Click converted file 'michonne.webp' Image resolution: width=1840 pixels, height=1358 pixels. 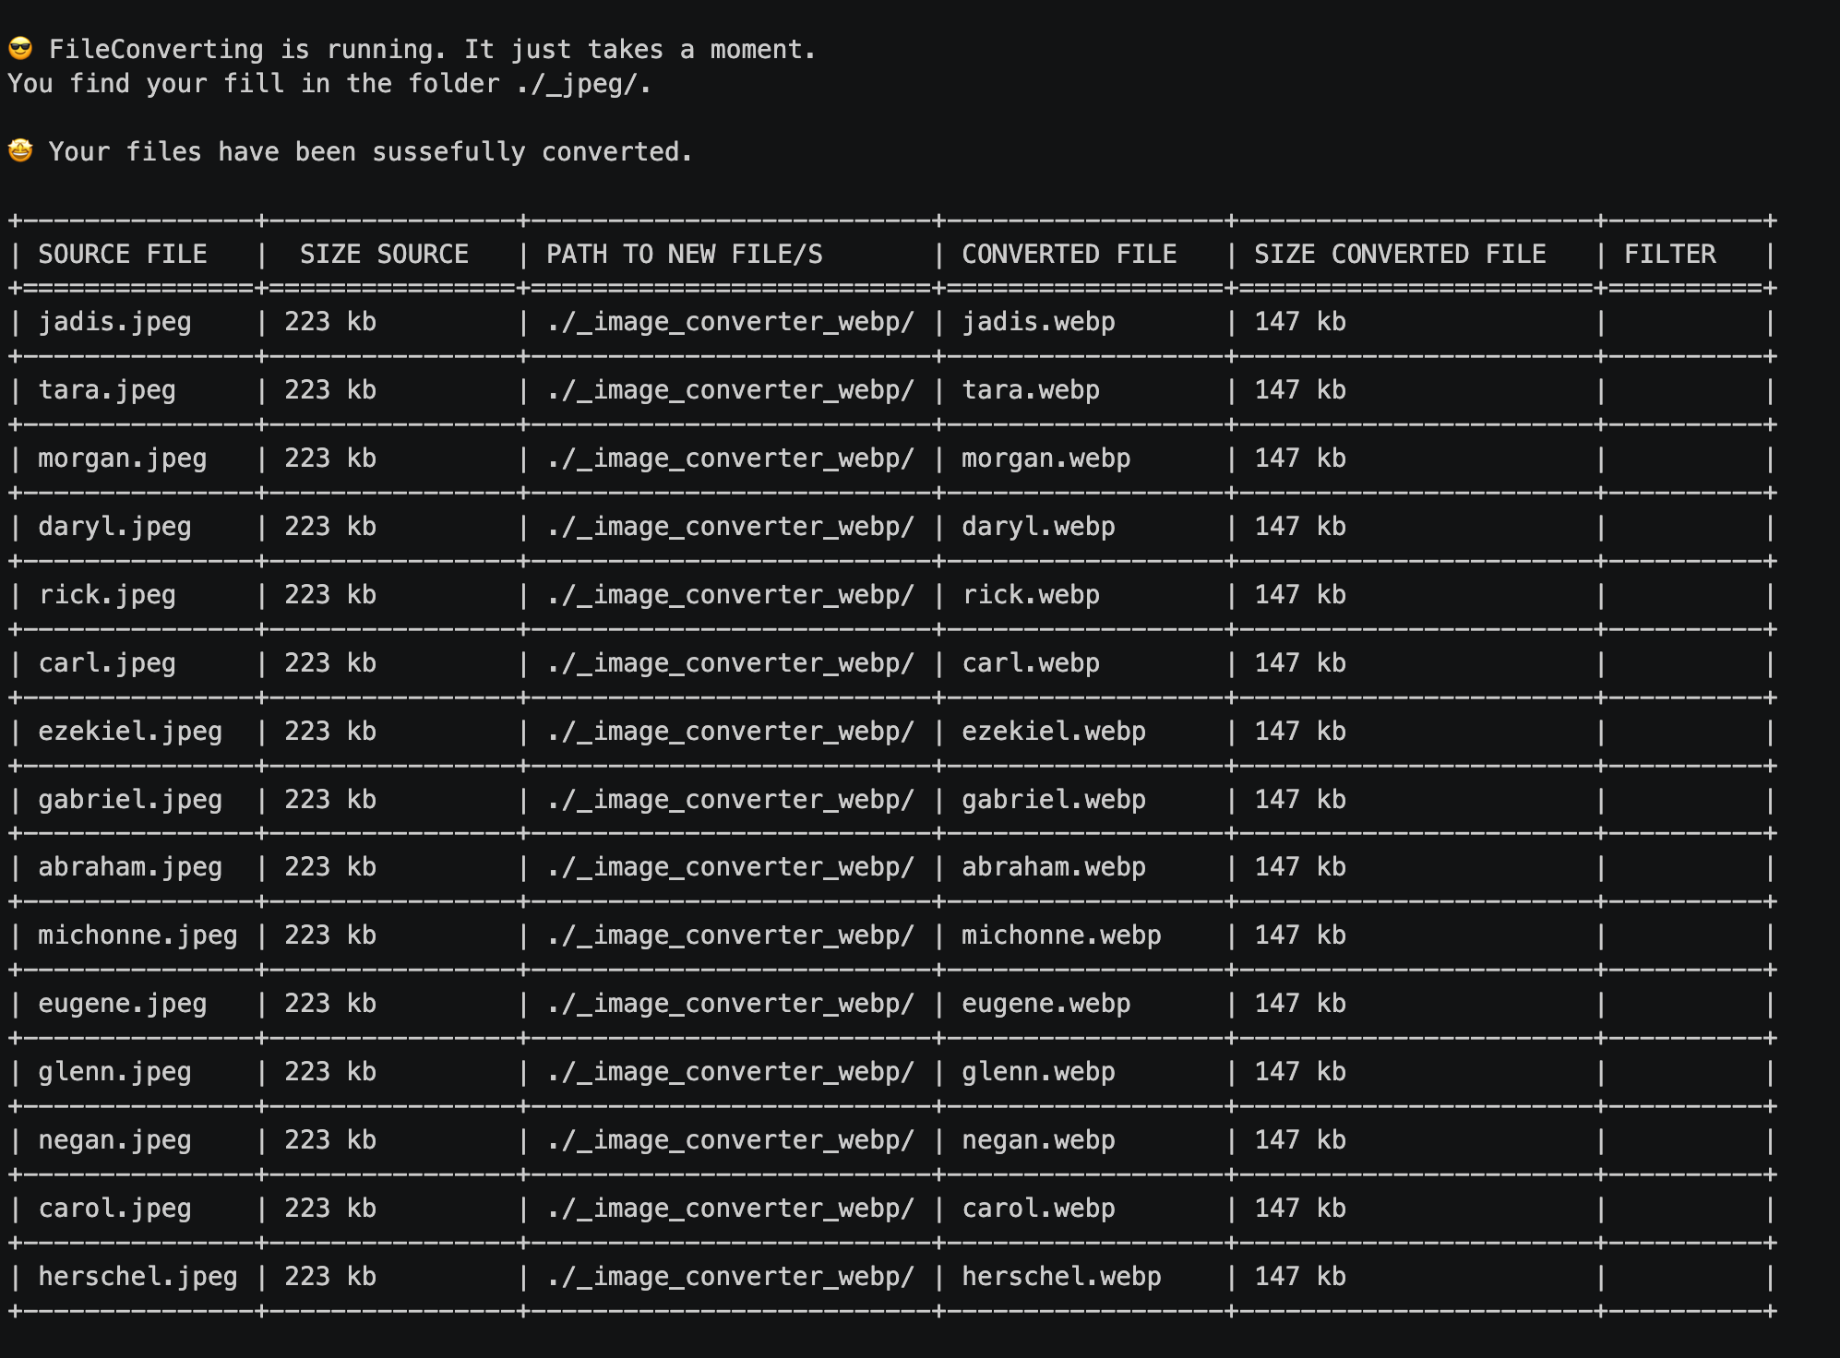point(1061,935)
